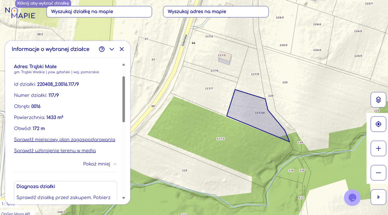Open the map layers switcher

pyautogui.click(x=378, y=100)
